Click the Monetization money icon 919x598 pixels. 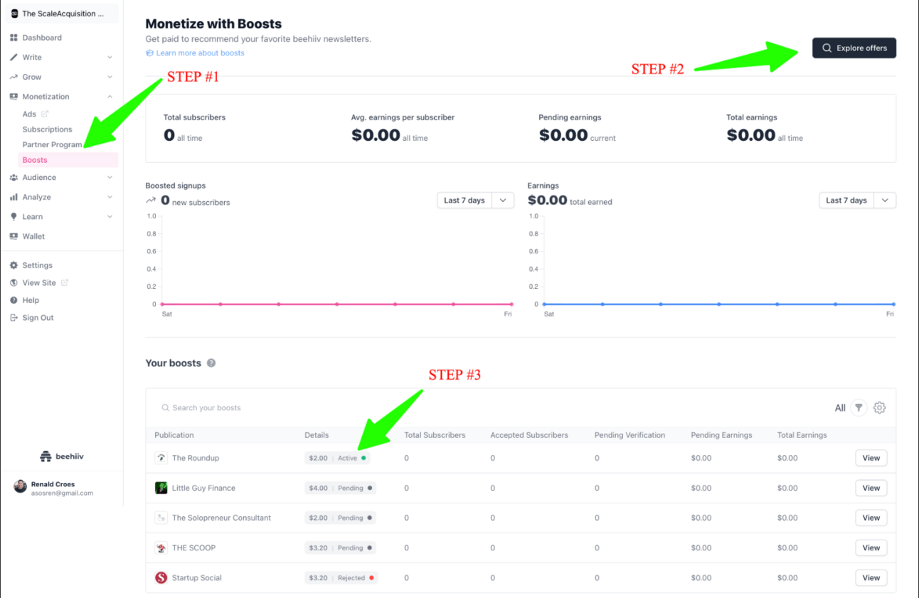coord(14,97)
